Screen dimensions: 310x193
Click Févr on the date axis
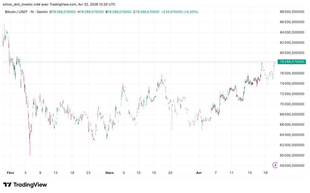11,173
